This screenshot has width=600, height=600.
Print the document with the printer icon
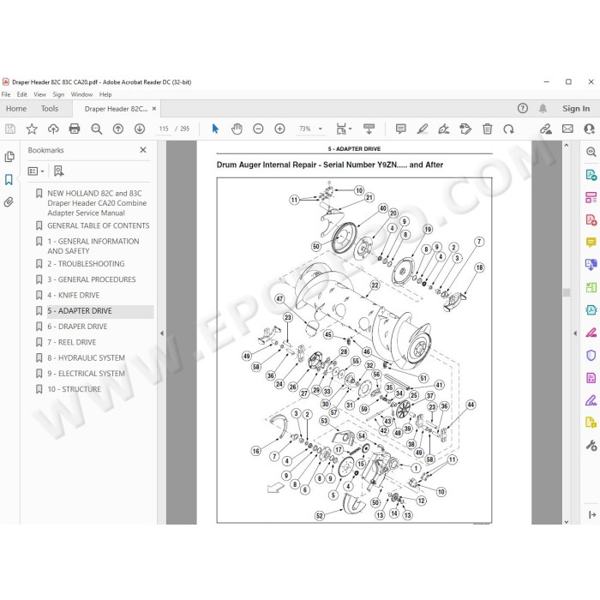[x=75, y=129]
